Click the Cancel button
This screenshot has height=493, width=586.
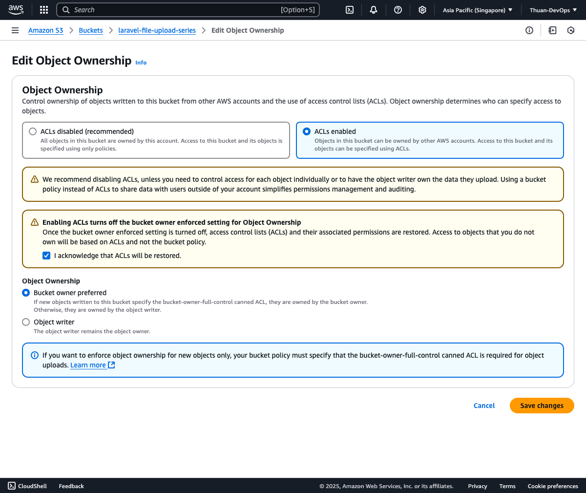coord(484,406)
